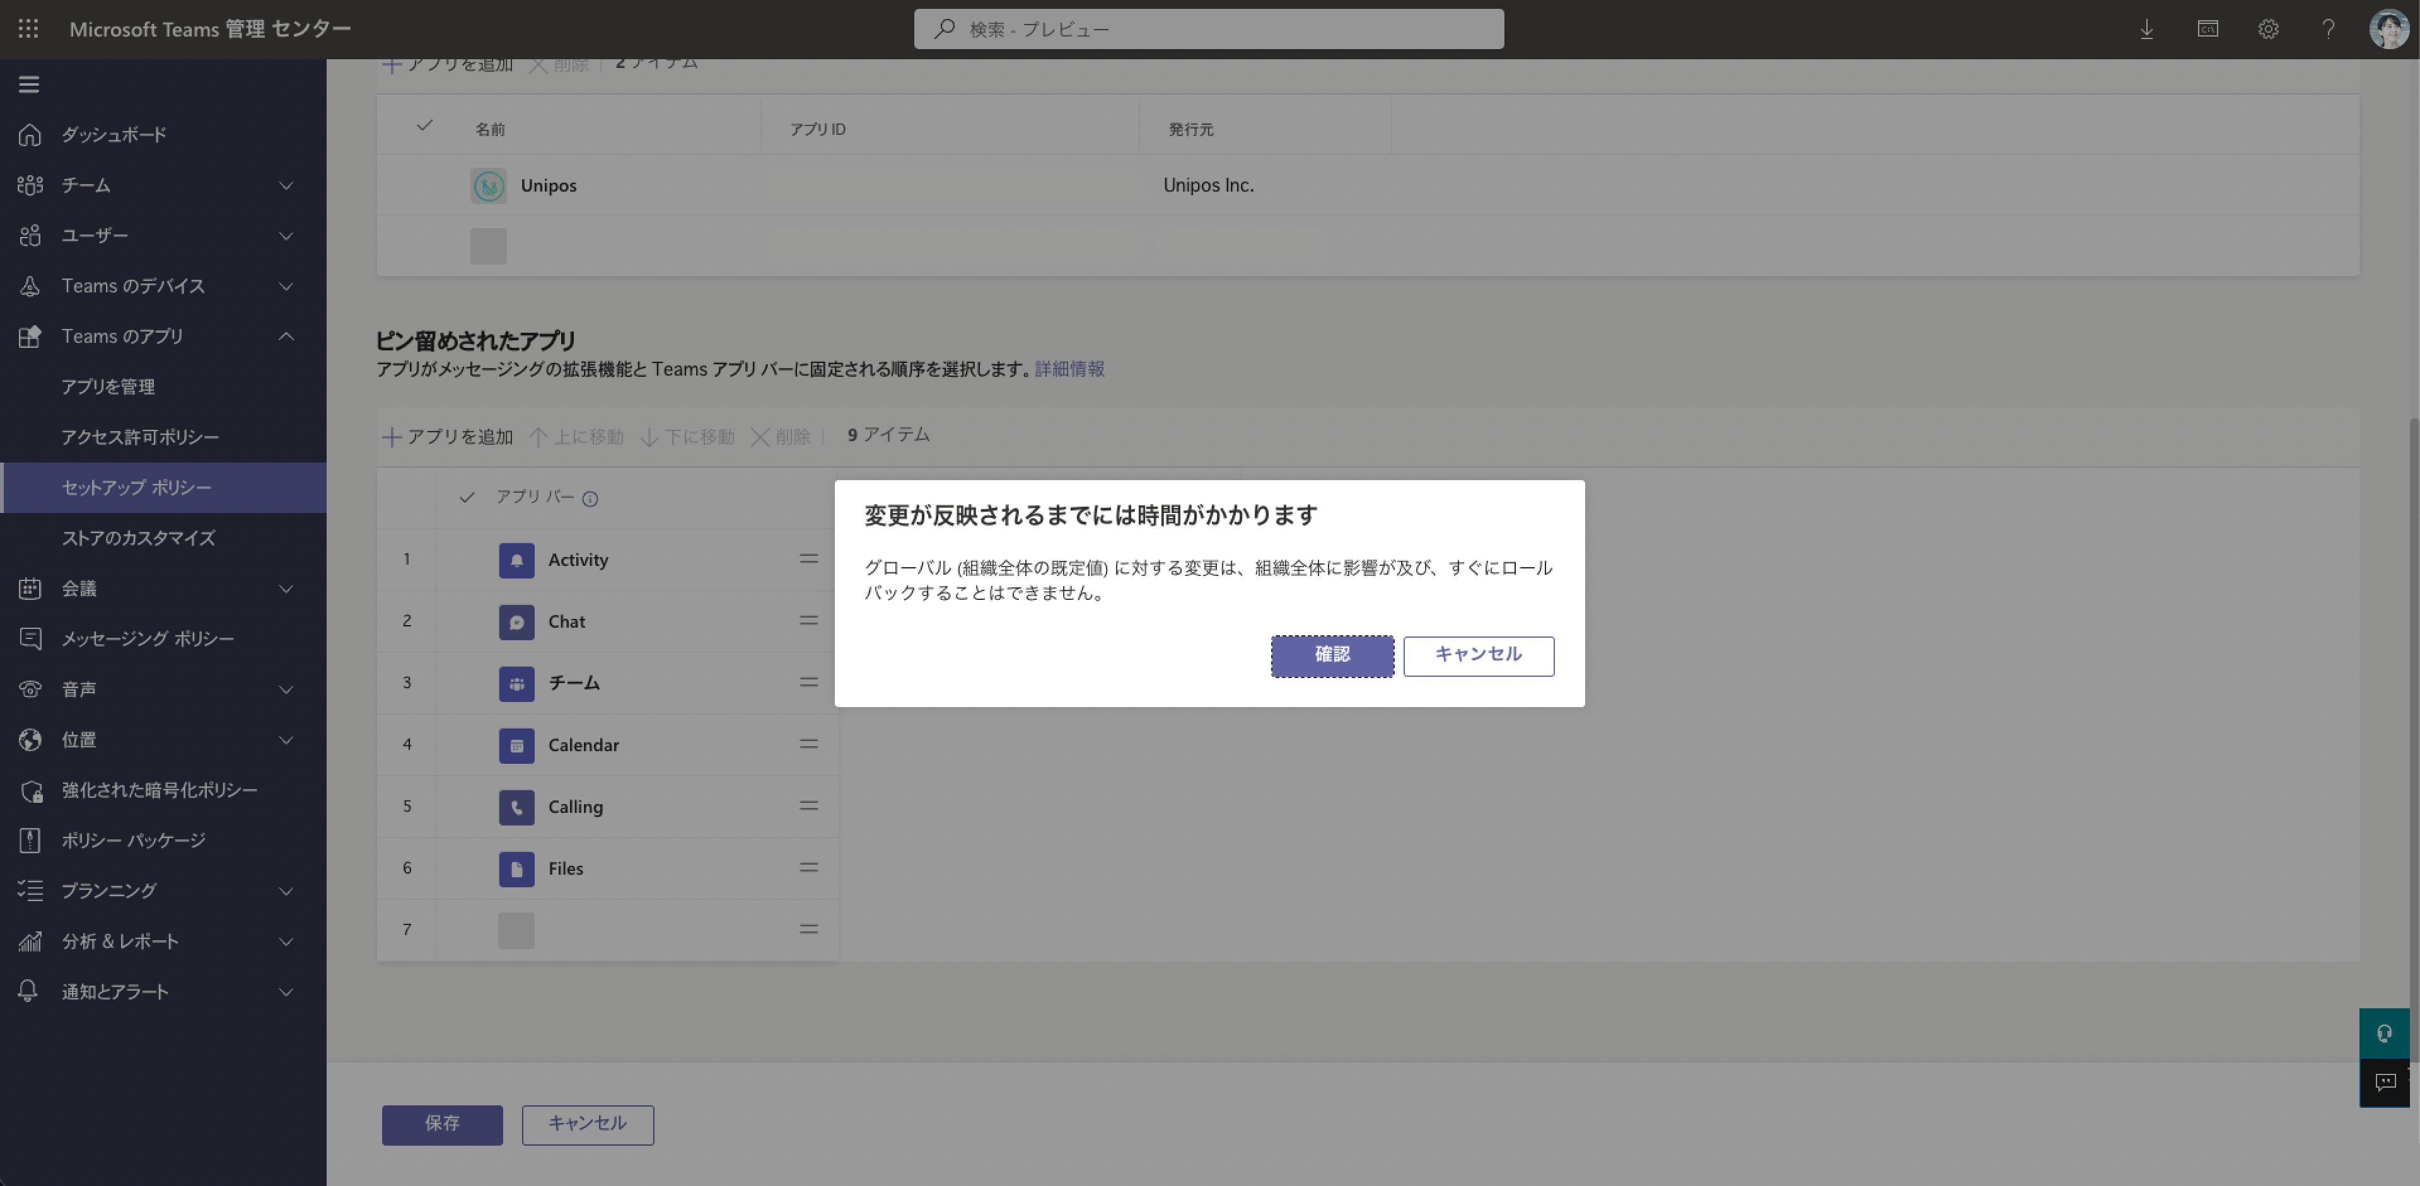Click the 保存 button at the bottom
Screen dimensions: 2420x1186
coord(443,1124)
